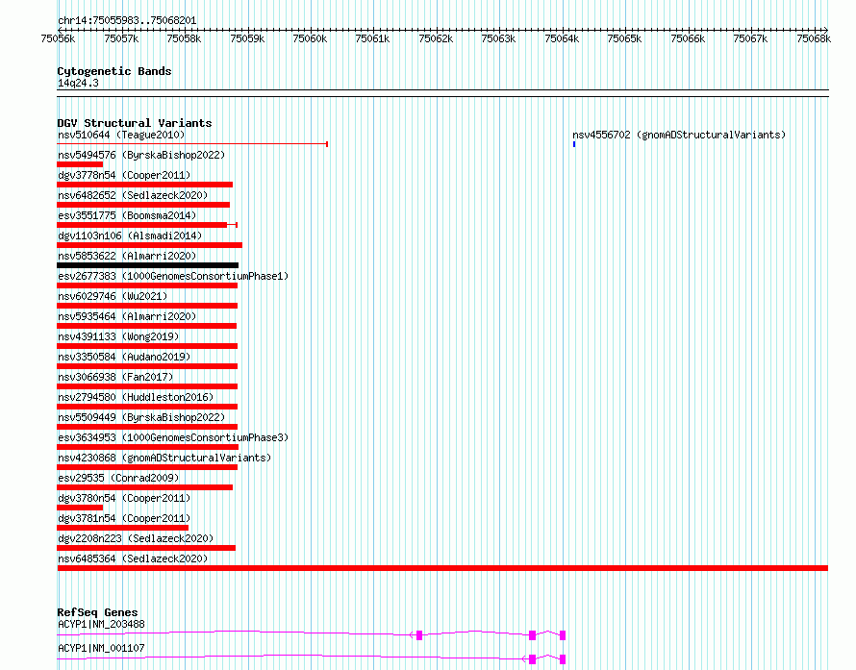
Task: Click the last magenta exon of ACYP1|NM_001107
Action: (563, 659)
